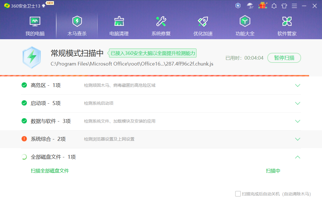Click the elapsed time 00:04:04

coord(254,58)
